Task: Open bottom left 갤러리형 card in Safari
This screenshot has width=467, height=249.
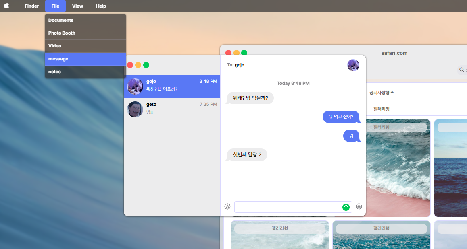Action: [x=279, y=235]
